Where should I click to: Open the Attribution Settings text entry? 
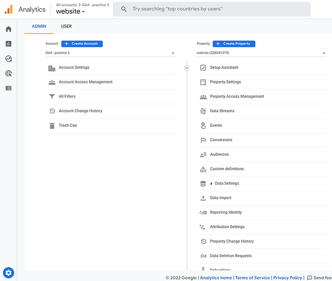(x=227, y=227)
